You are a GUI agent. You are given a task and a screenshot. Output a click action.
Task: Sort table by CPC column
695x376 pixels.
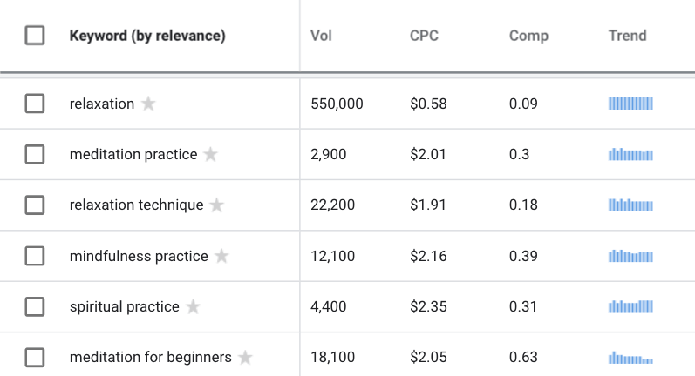point(424,36)
